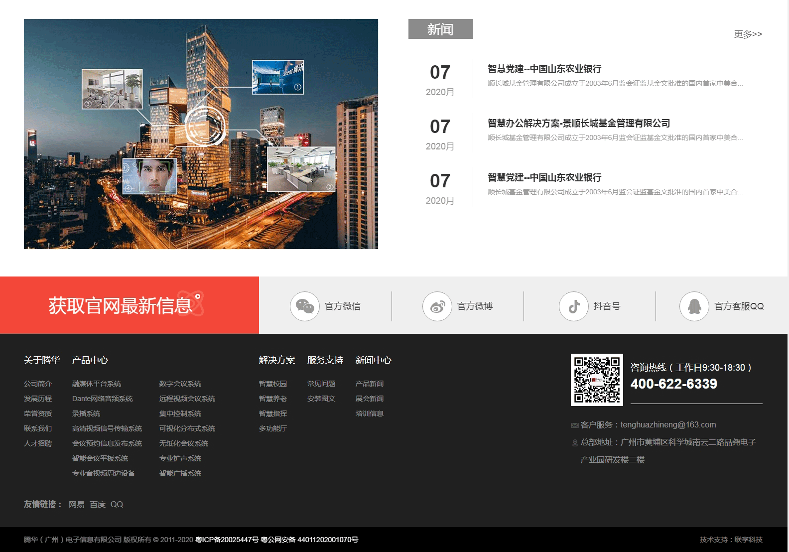Click the 粤ICP备20025447号 registration link
This screenshot has height=552, width=789.
pos(227,540)
